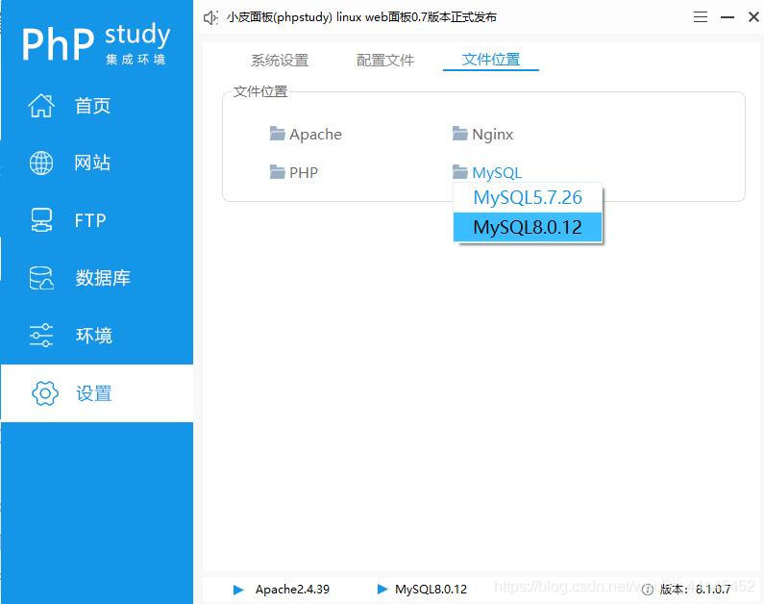Open the Nginx folder location
The height and width of the screenshot is (604, 764).
pos(482,135)
